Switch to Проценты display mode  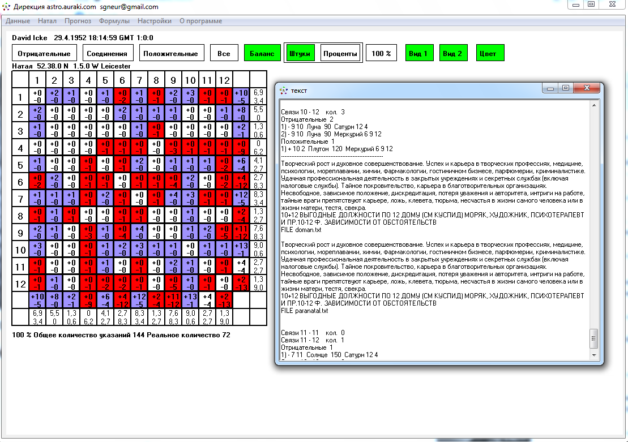pyautogui.click(x=340, y=54)
